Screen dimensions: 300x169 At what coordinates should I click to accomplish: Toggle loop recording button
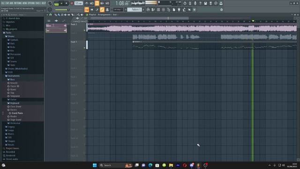[107, 3]
